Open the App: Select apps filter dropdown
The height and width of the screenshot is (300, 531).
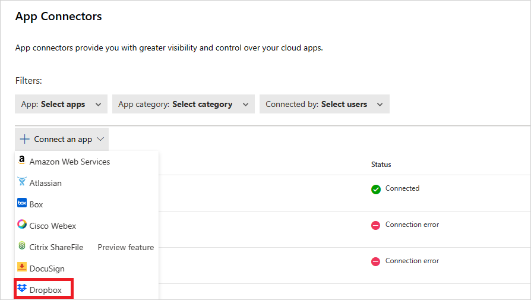(x=61, y=104)
